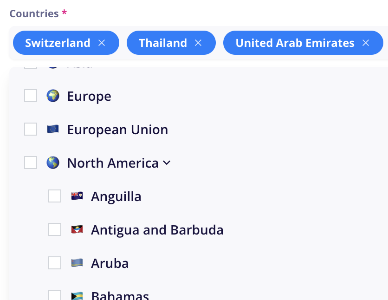
Task: Click the Antigua and Barbuda flag icon
Action: [x=77, y=229]
